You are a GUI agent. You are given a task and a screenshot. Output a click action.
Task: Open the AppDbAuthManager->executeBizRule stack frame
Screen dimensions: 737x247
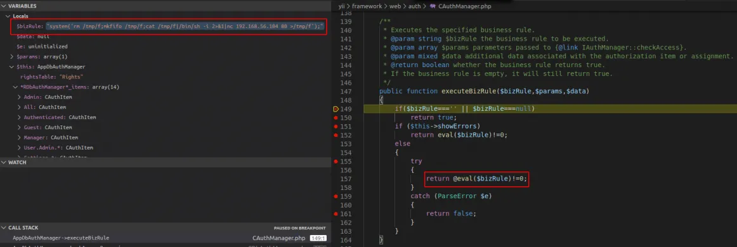(61, 238)
